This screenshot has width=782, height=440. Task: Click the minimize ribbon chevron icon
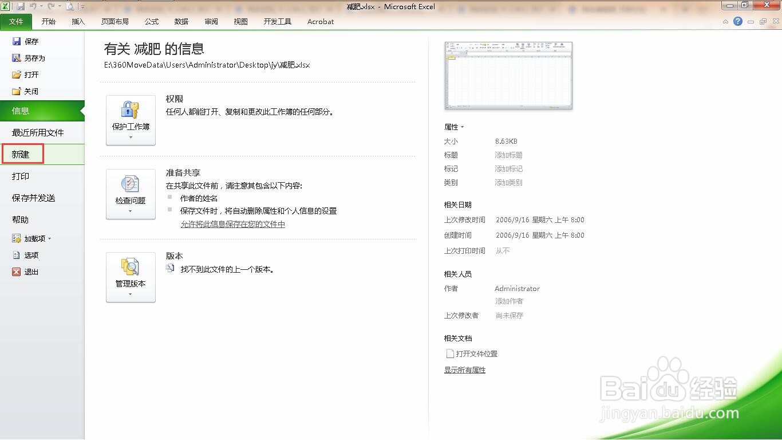726,22
